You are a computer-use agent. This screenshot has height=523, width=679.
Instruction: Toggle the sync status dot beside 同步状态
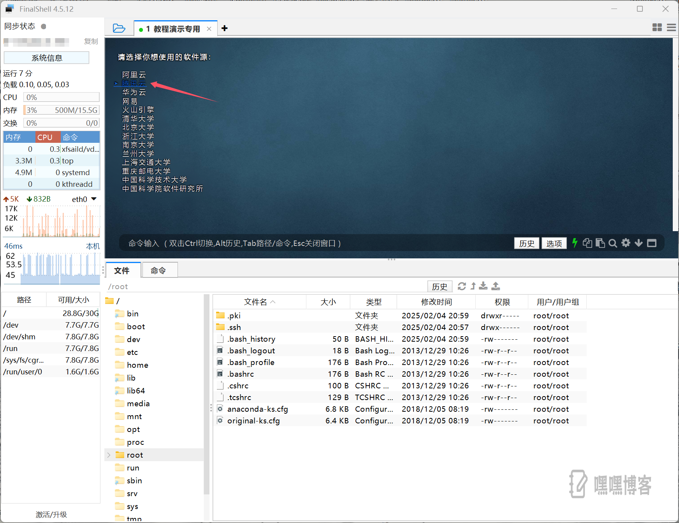click(44, 26)
